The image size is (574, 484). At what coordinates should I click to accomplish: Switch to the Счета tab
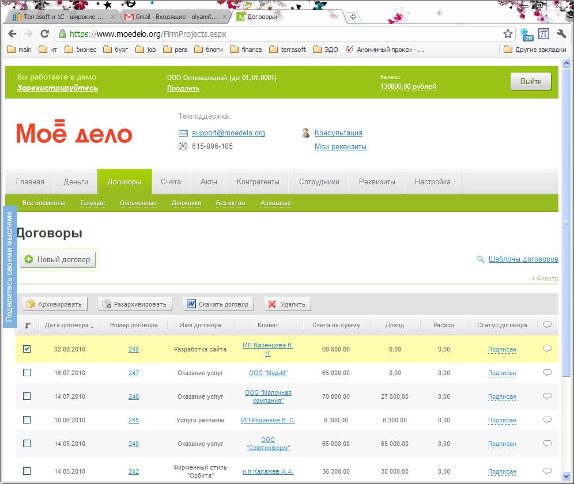171,182
